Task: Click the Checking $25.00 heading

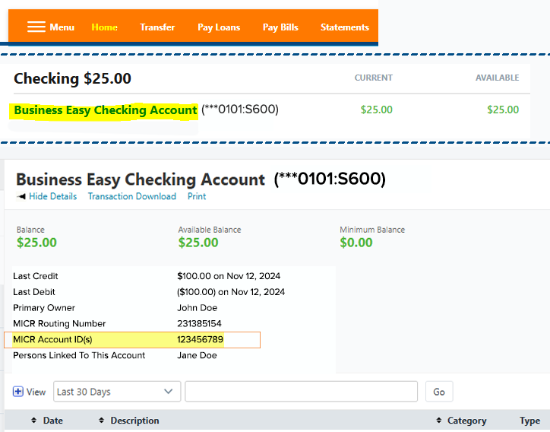Action: [72, 78]
